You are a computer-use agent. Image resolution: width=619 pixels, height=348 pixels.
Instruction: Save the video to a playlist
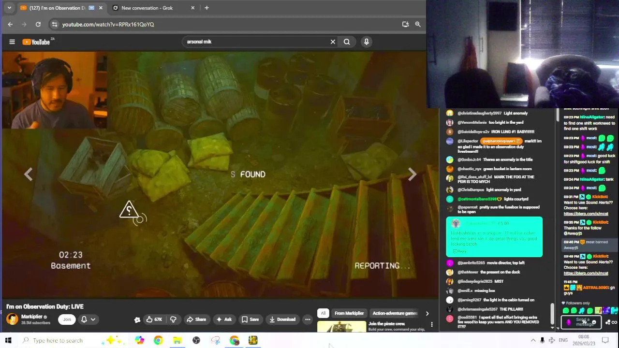point(251,319)
